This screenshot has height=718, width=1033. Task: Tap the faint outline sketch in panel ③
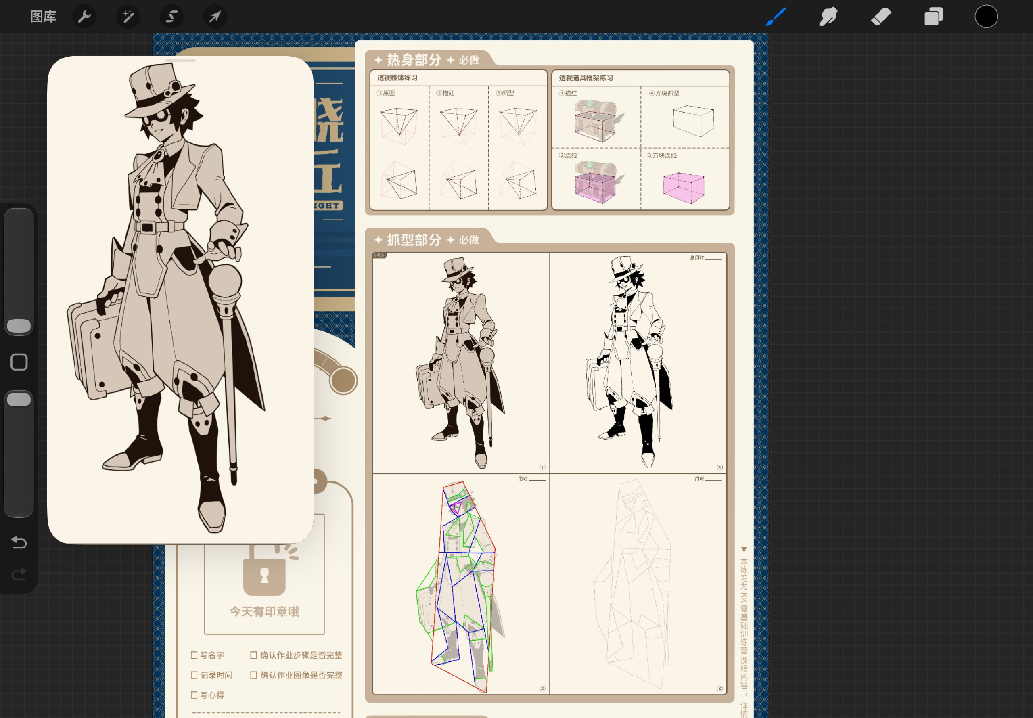tap(632, 585)
